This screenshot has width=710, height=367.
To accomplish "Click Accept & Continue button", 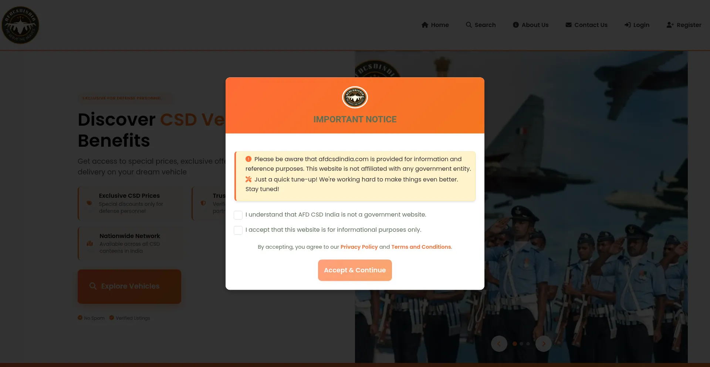I will tap(355, 270).
